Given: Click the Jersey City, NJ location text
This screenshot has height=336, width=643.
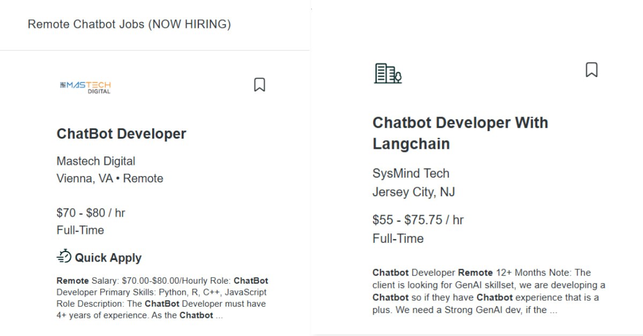Looking at the screenshot, I should 414,192.
